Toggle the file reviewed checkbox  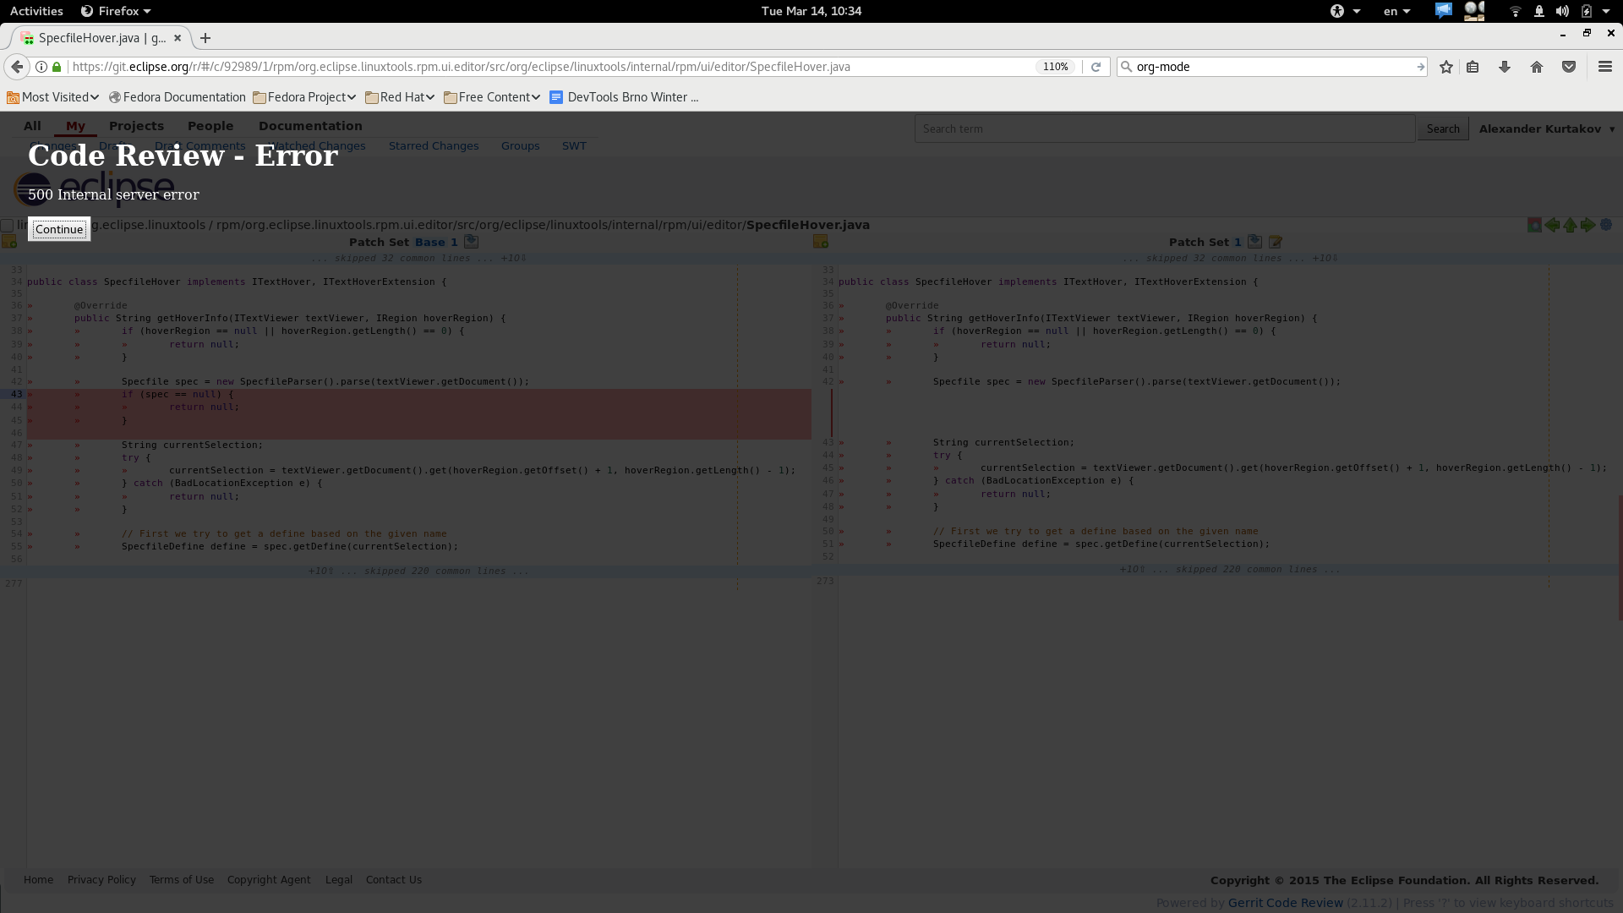click(x=7, y=225)
